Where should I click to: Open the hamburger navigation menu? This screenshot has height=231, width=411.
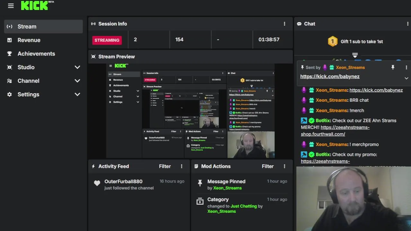click(11, 6)
